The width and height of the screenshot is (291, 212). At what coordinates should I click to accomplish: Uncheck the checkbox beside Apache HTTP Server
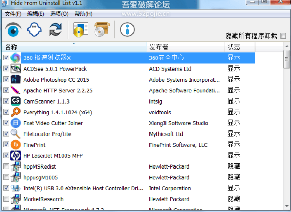point(6,90)
